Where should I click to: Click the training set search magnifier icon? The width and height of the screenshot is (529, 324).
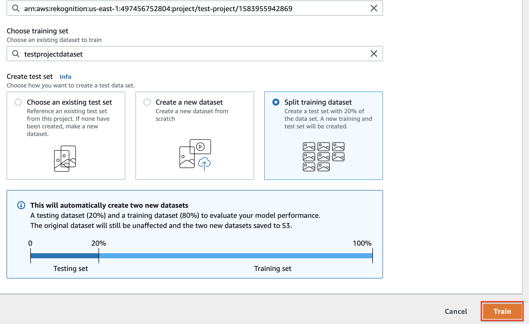click(x=16, y=54)
